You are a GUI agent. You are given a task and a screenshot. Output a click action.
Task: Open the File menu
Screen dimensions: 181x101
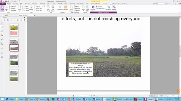[x=3, y=4]
